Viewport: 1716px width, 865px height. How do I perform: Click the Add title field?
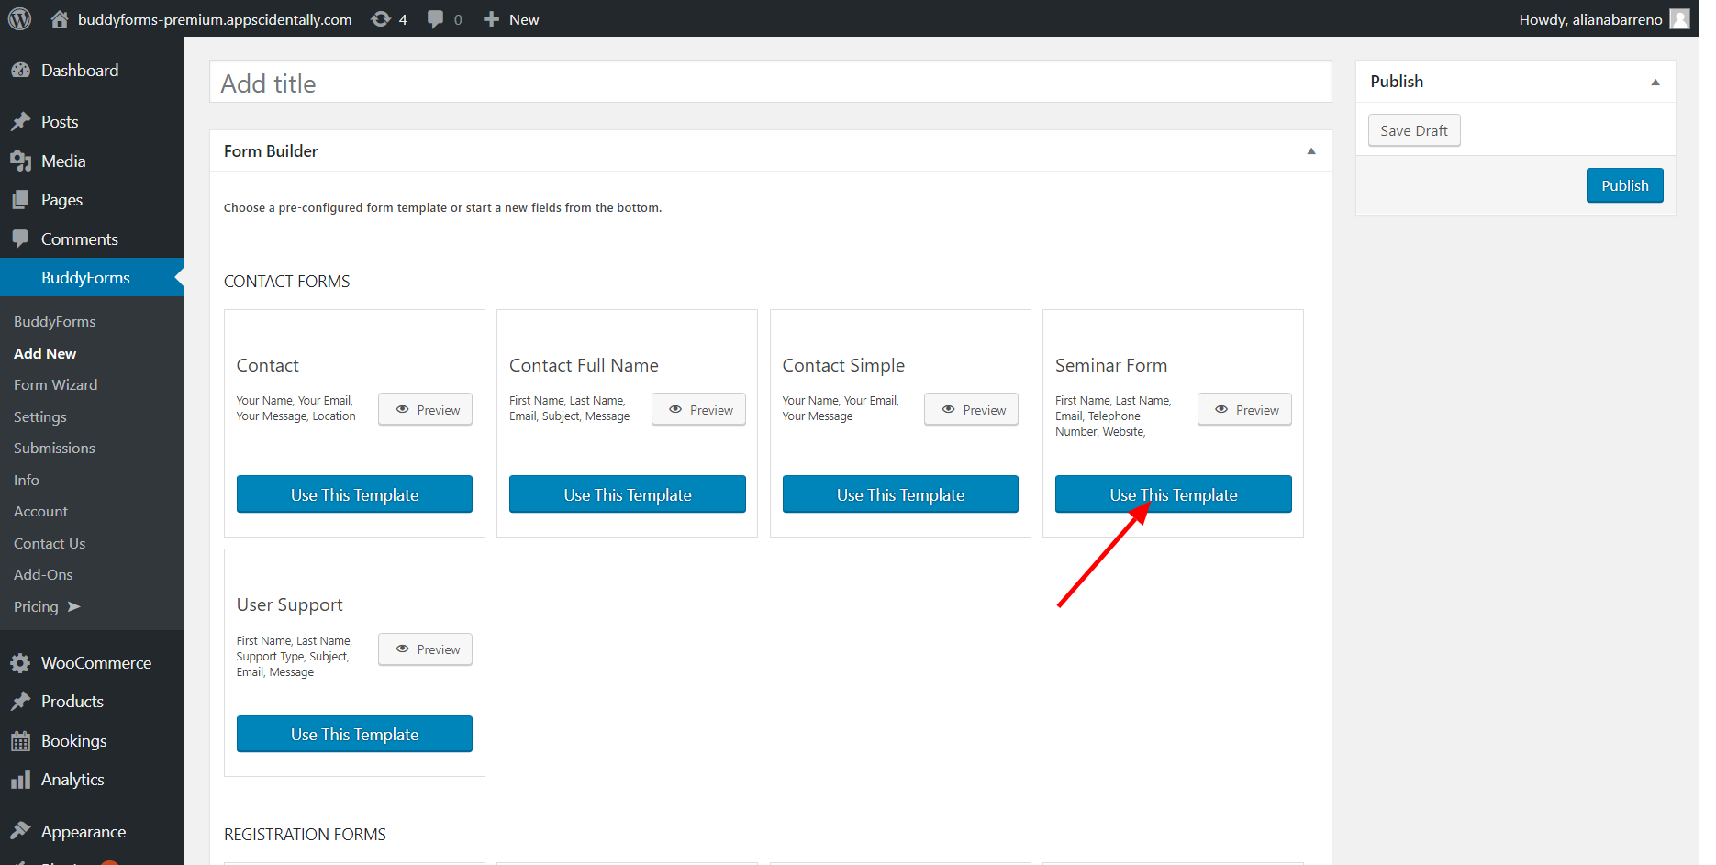pyautogui.click(x=771, y=83)
